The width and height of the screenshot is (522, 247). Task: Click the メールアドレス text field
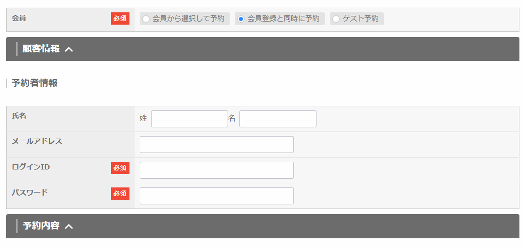216,144
